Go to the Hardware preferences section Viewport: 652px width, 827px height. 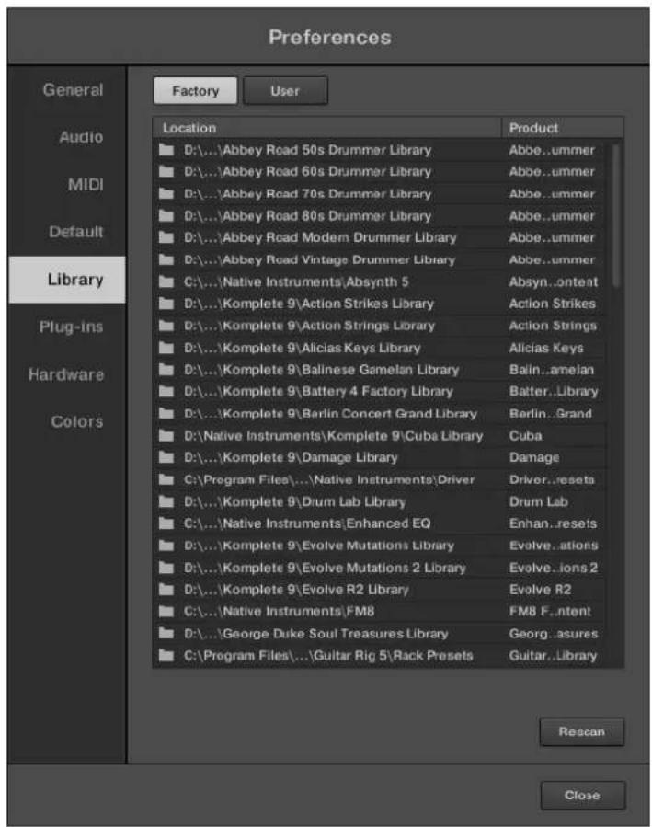66,374
